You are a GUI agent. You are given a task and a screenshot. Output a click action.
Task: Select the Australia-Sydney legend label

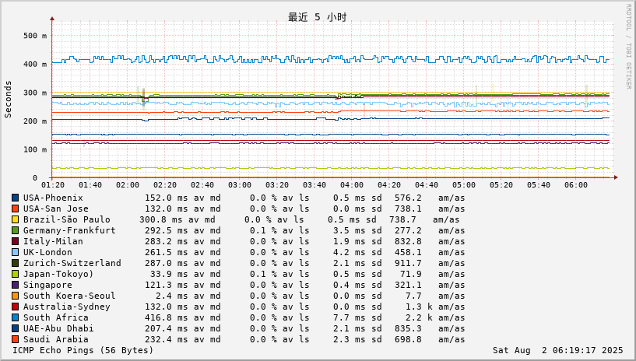click(x=66, y=307)
